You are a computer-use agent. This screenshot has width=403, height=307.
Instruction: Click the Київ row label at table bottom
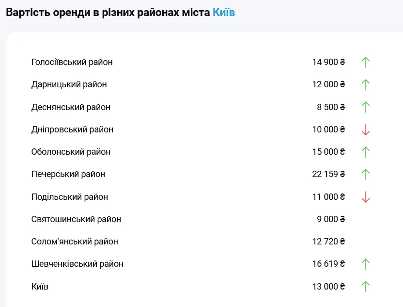pos(40,287)
